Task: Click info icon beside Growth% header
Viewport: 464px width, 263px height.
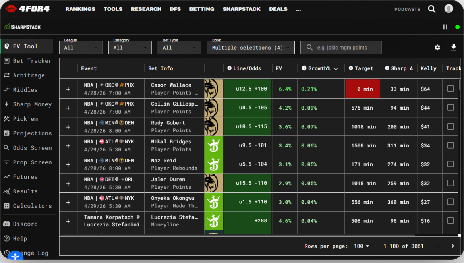Action: pyautogui.click(x=304, y=68)
